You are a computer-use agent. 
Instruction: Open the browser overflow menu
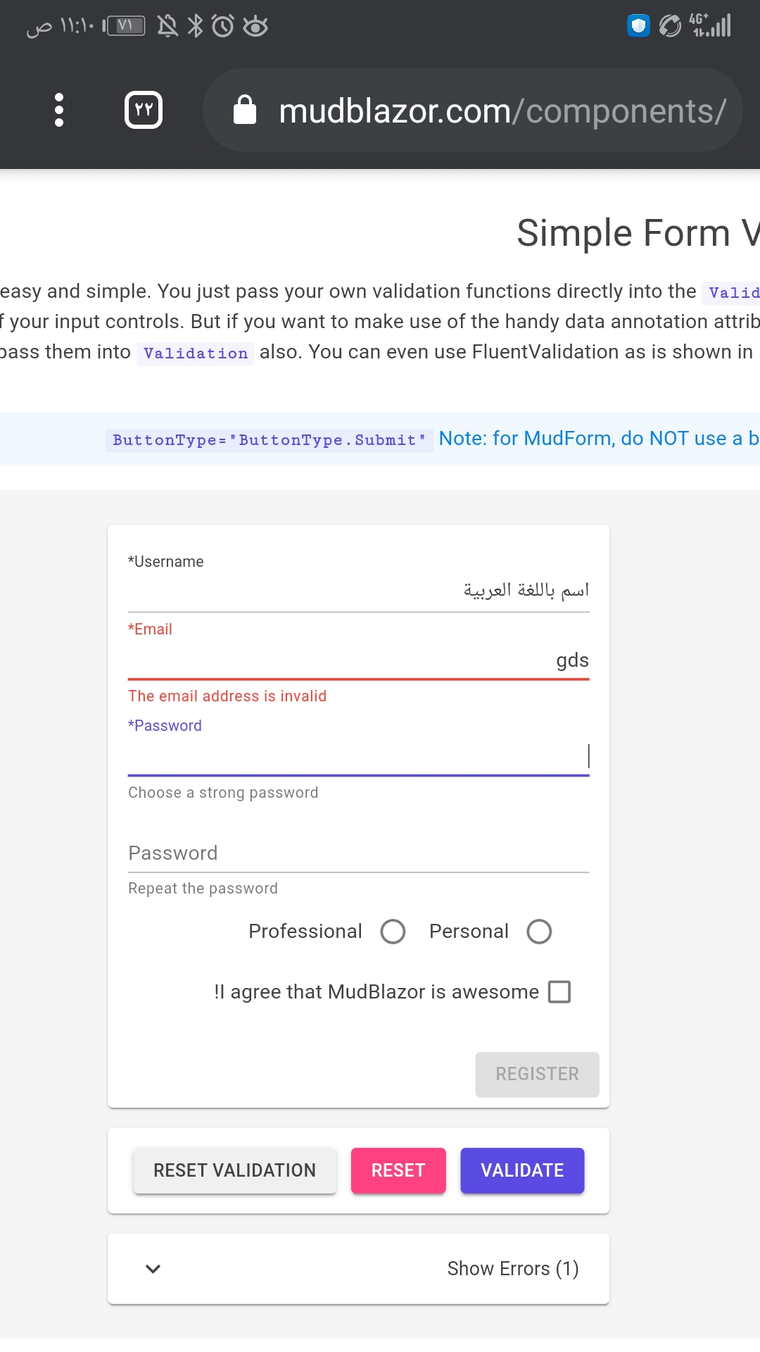[58, 109]
